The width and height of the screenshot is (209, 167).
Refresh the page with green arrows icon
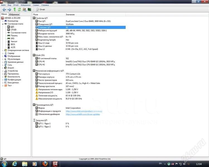pyautogui.click(x=20, y=9)
